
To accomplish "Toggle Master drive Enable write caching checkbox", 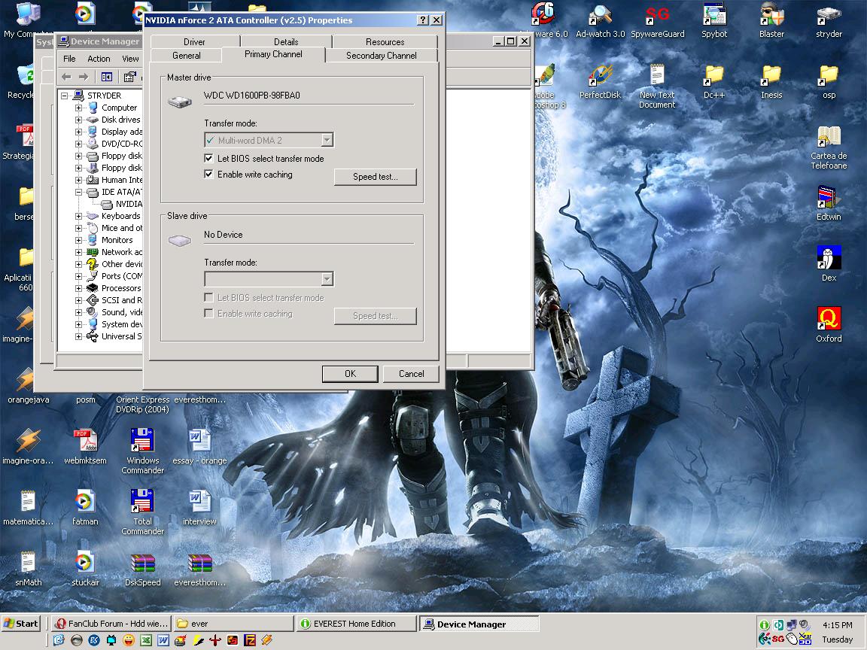I will 208,175.
